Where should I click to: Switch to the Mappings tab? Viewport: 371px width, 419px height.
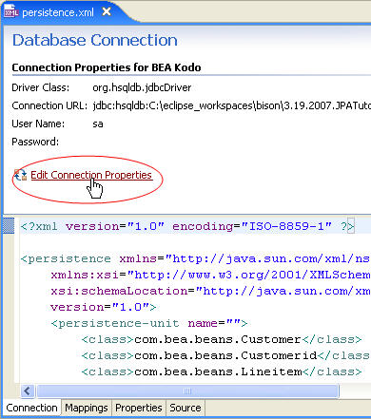point(87,408)
